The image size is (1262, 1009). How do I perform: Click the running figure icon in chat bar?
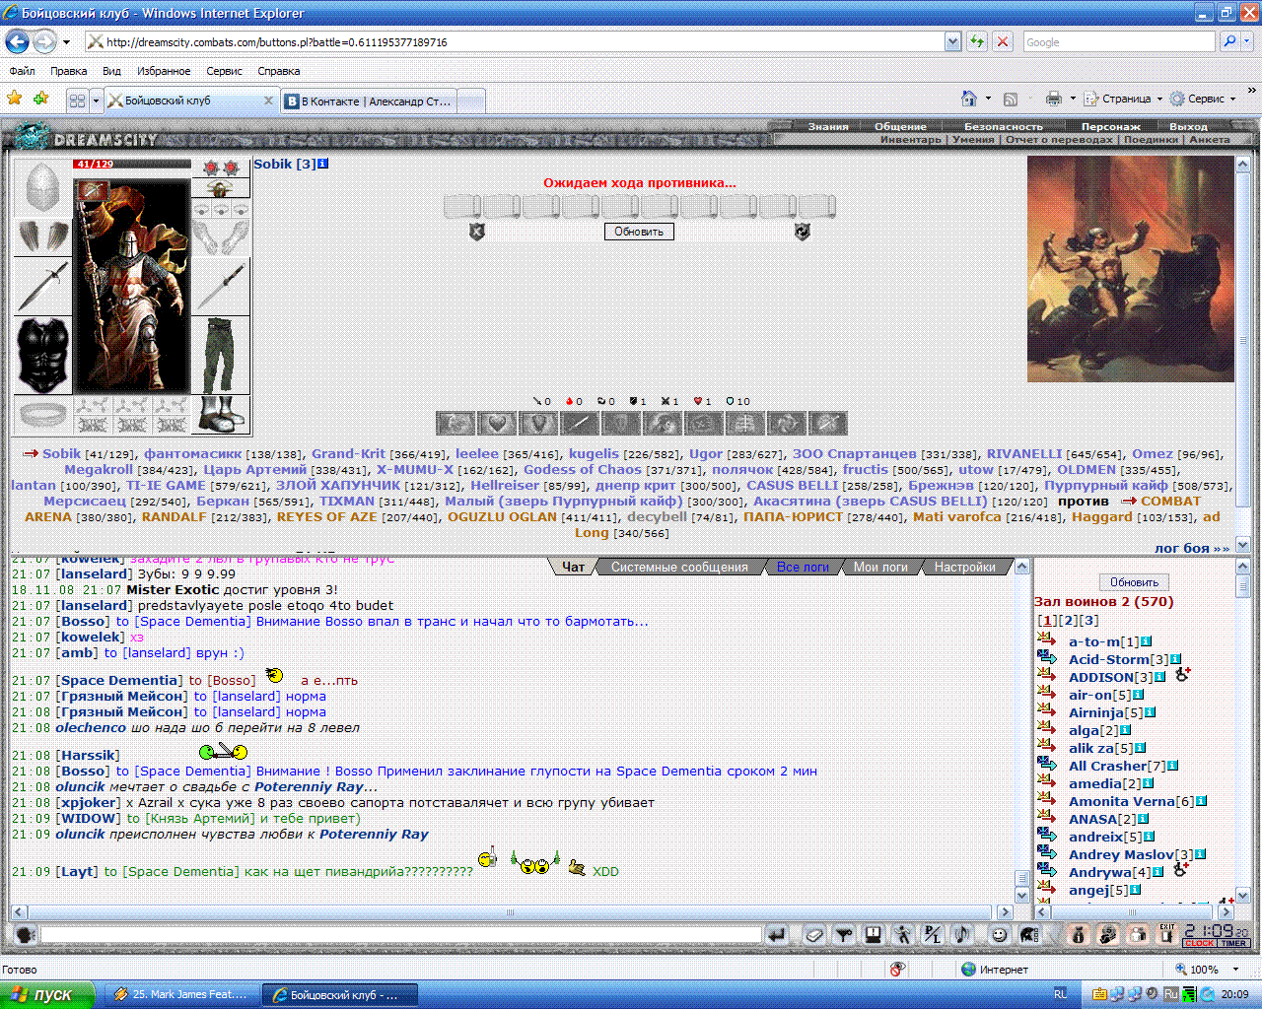[902, 935]
